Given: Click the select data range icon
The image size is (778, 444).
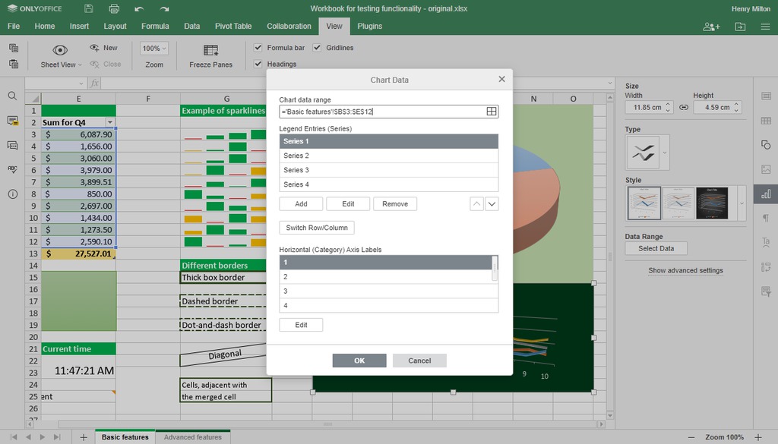Looking at the screenshot, I should [x=492, y=112].
